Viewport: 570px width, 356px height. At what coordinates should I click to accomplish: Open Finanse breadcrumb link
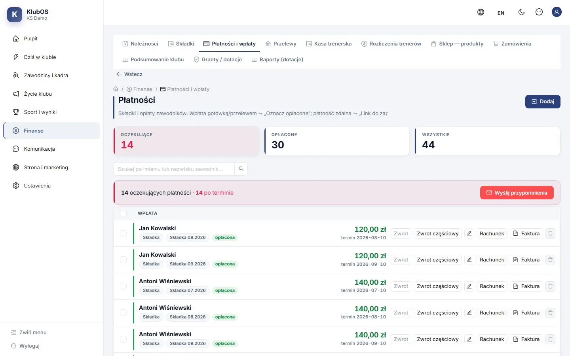(139, 89)
